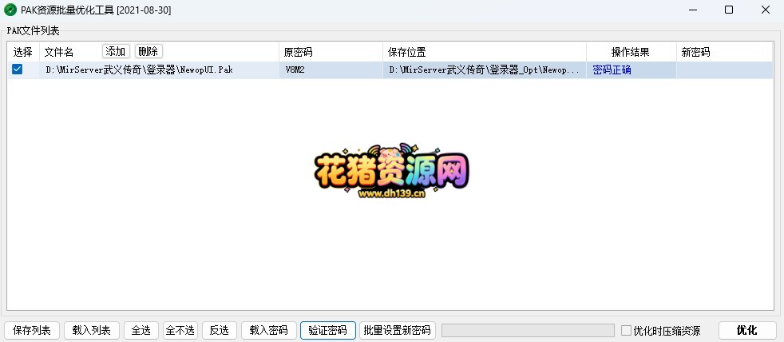
Task: Click the 添加 button
Action: click(116, 51)
